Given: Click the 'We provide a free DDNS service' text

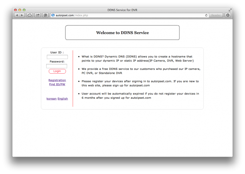Looking at the screenshot, I should click(x=141, y=71).
